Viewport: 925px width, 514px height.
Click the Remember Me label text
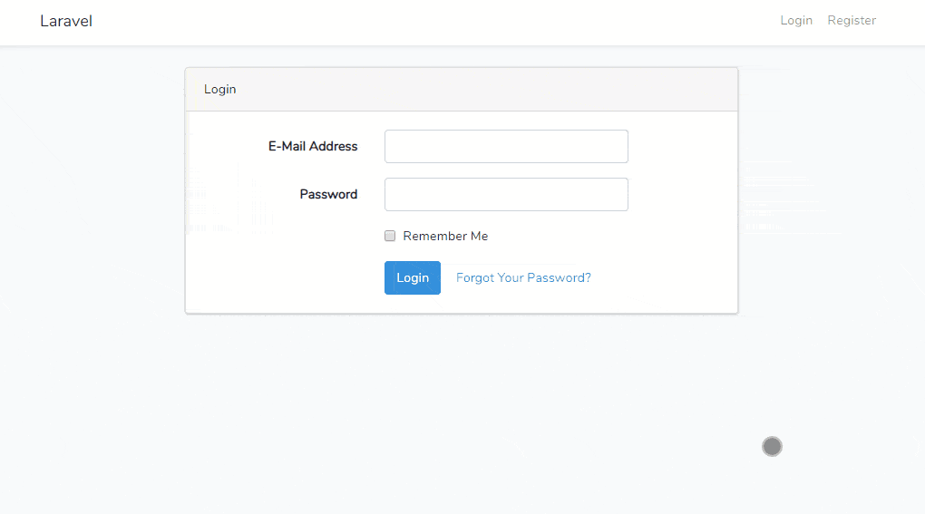(x=445, y=236)
